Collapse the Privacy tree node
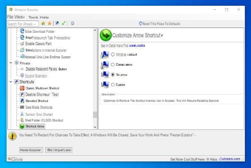Viewport: 251px width, 168px height. [x=11, y=63]
